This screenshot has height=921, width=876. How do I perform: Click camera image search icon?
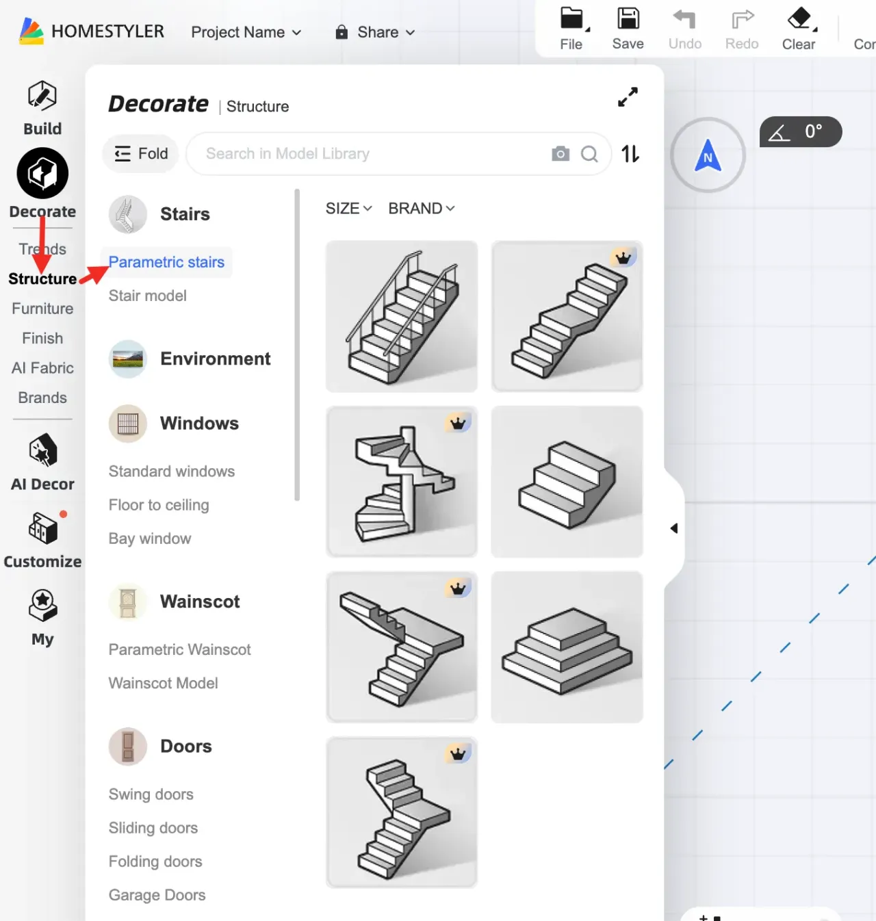tap(561, 154)
